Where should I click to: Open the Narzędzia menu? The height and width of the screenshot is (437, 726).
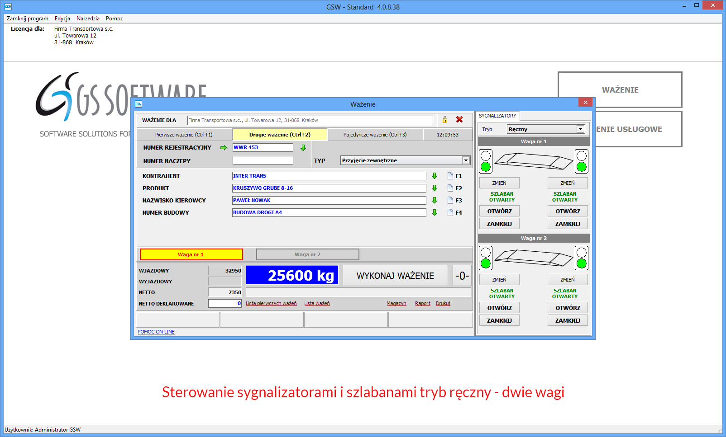point(88,19)
